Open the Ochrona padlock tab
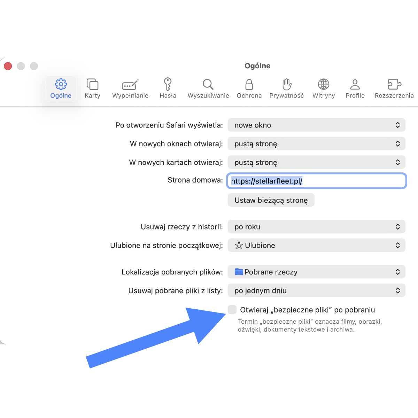Viewport: 418px width, 418px height. point(249,89)
